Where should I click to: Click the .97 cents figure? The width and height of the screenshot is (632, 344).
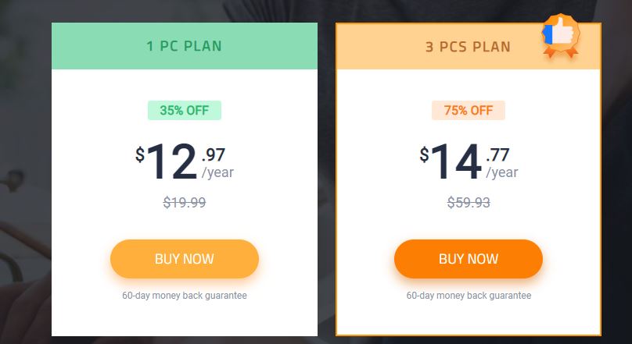[214, 154]
